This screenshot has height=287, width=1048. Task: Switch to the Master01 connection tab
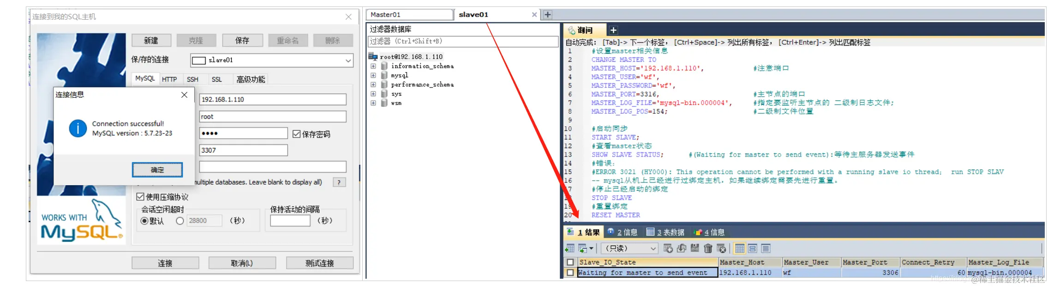pos(410,15)
